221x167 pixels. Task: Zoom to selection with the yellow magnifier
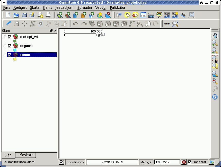pos(215,66)
